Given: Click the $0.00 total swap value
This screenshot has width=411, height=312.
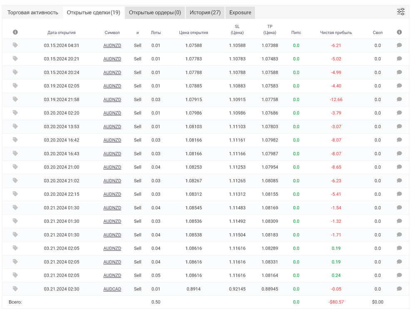Looking at the screenshot, I should 378,302.
